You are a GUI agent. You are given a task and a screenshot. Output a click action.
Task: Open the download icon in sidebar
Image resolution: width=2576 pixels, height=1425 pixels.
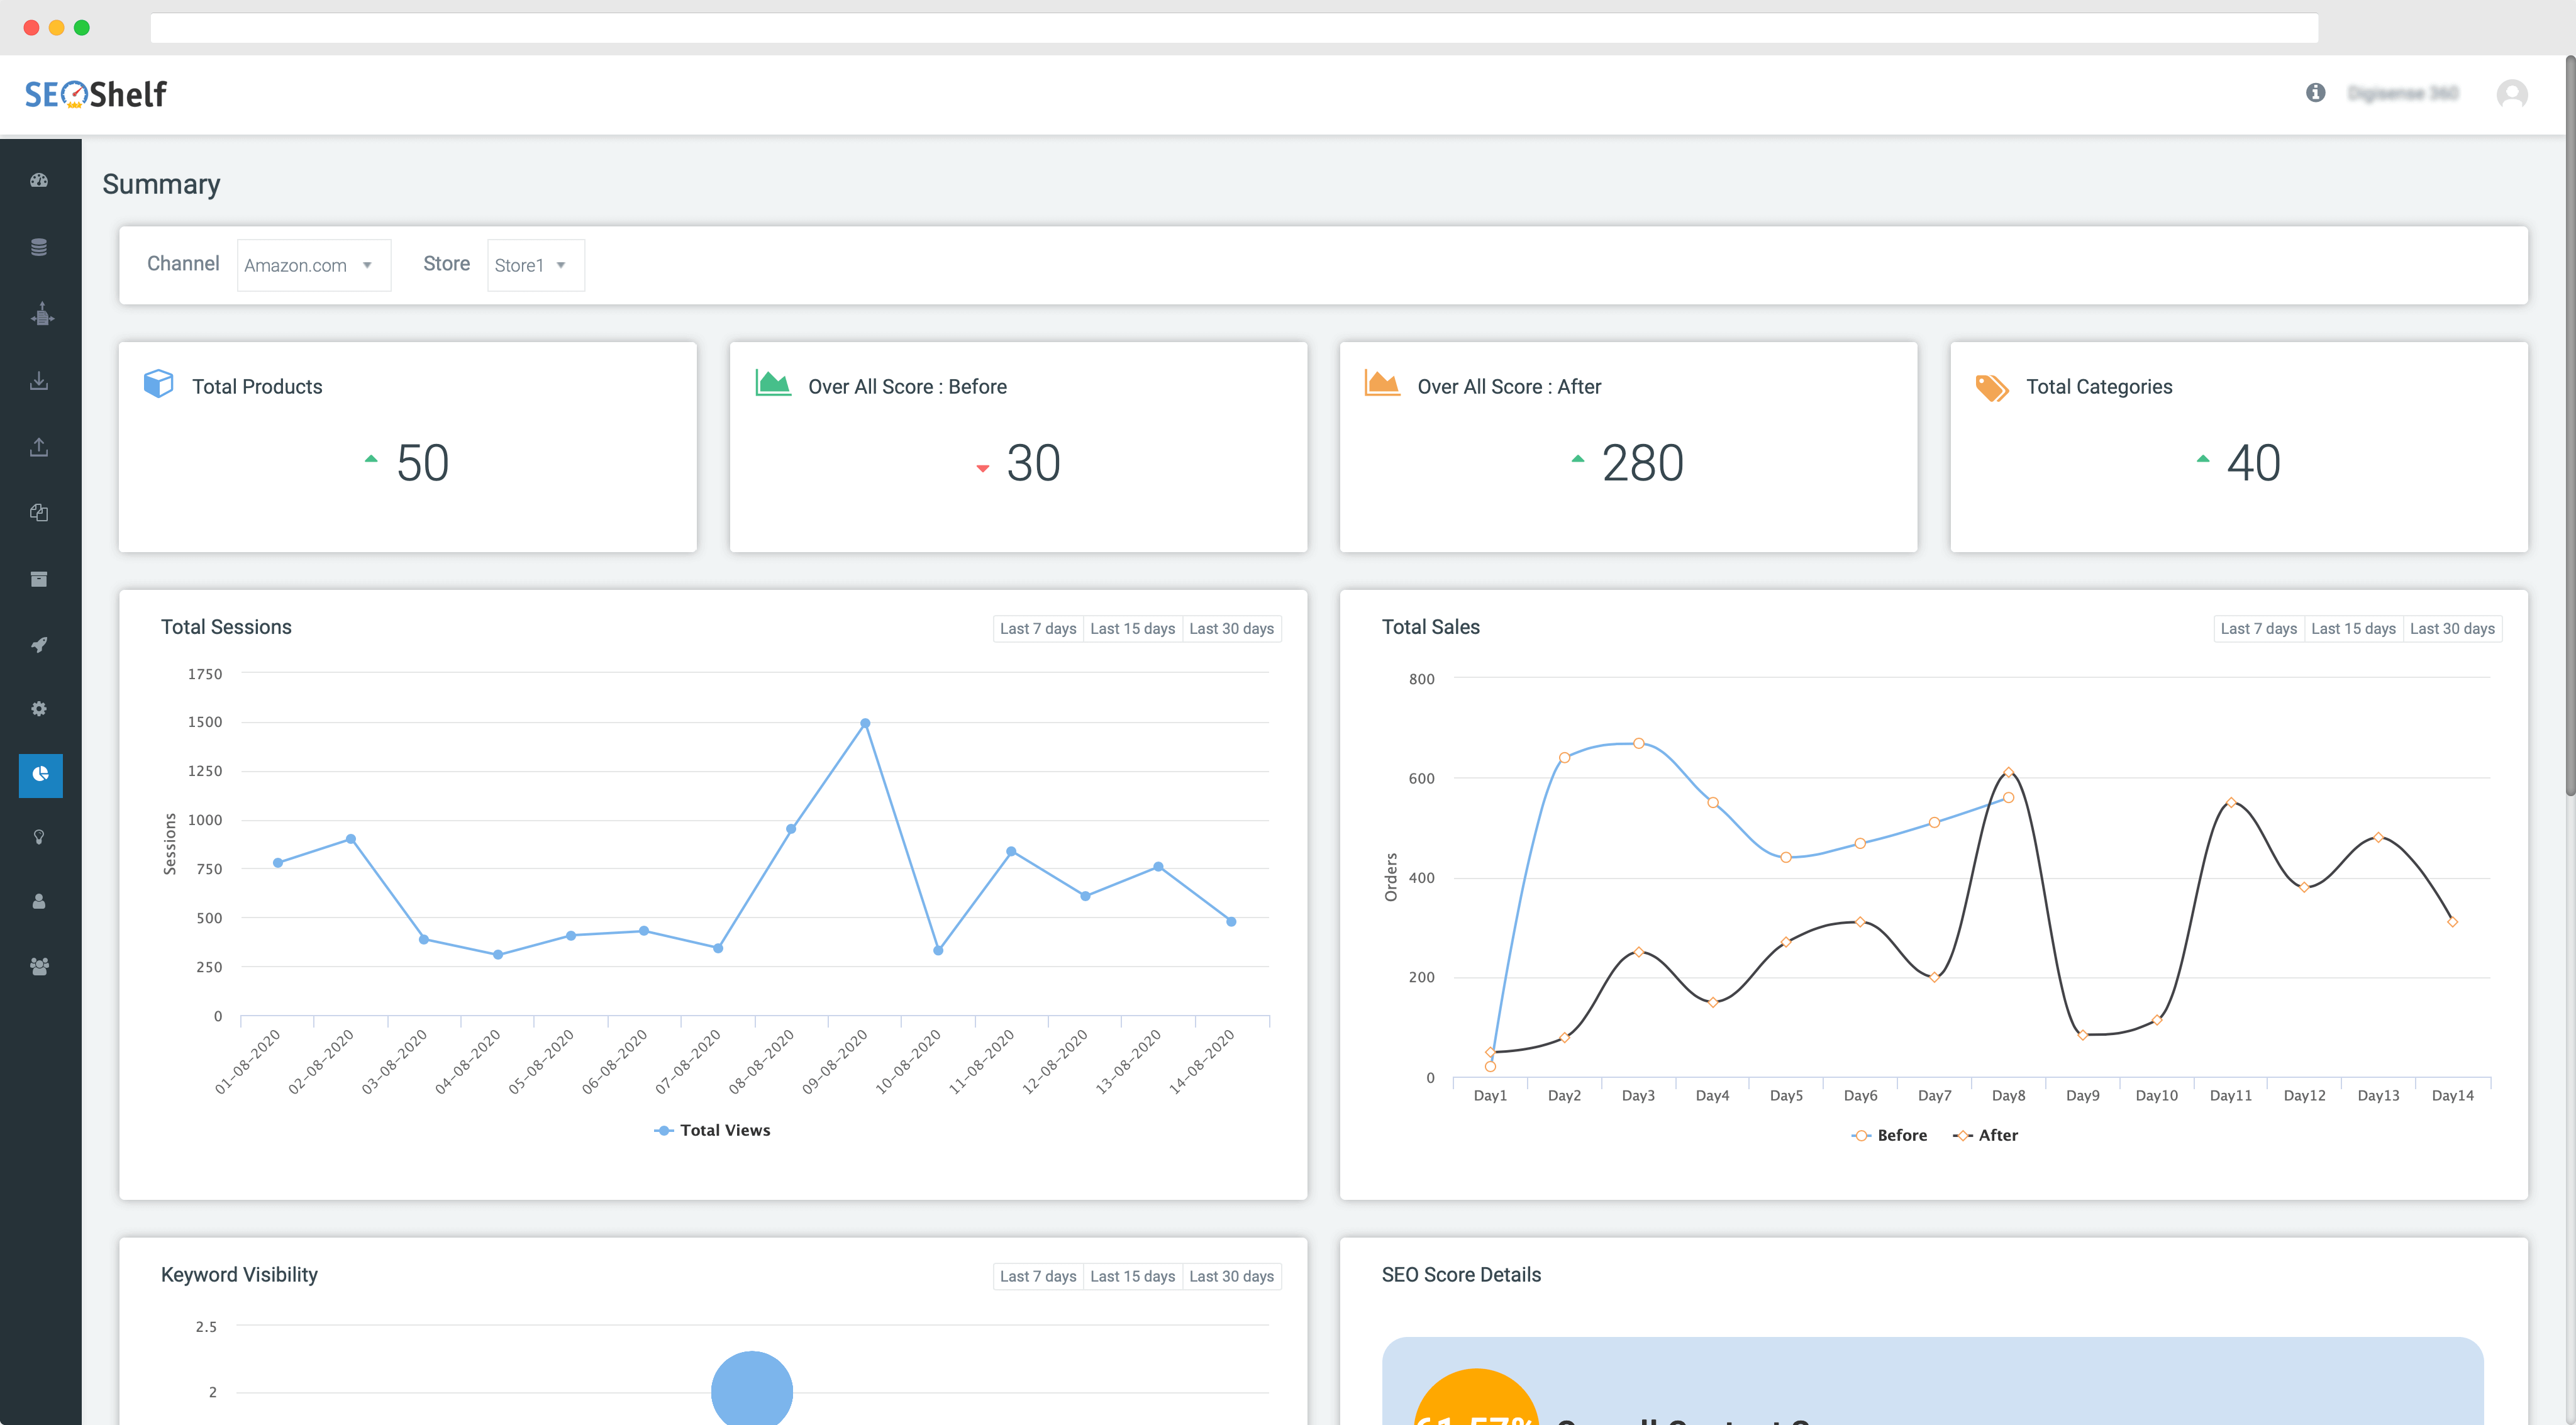click(x=39, y=381)
